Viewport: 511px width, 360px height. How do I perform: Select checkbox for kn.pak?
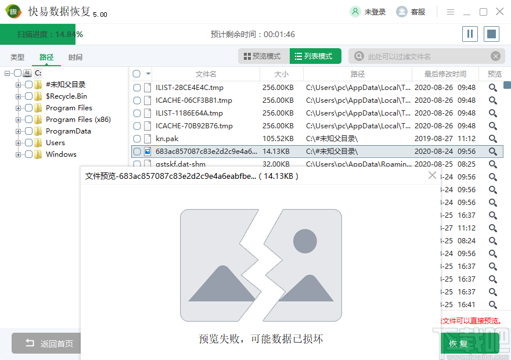(137, 139)
